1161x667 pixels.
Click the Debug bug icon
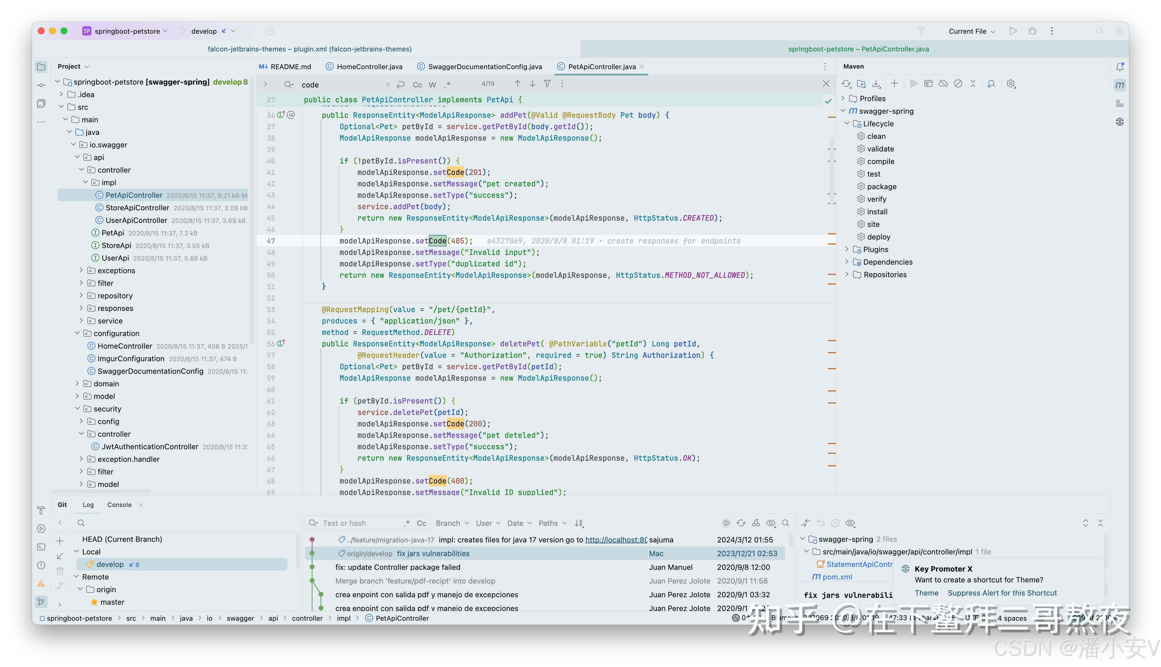click(1032, 31)
